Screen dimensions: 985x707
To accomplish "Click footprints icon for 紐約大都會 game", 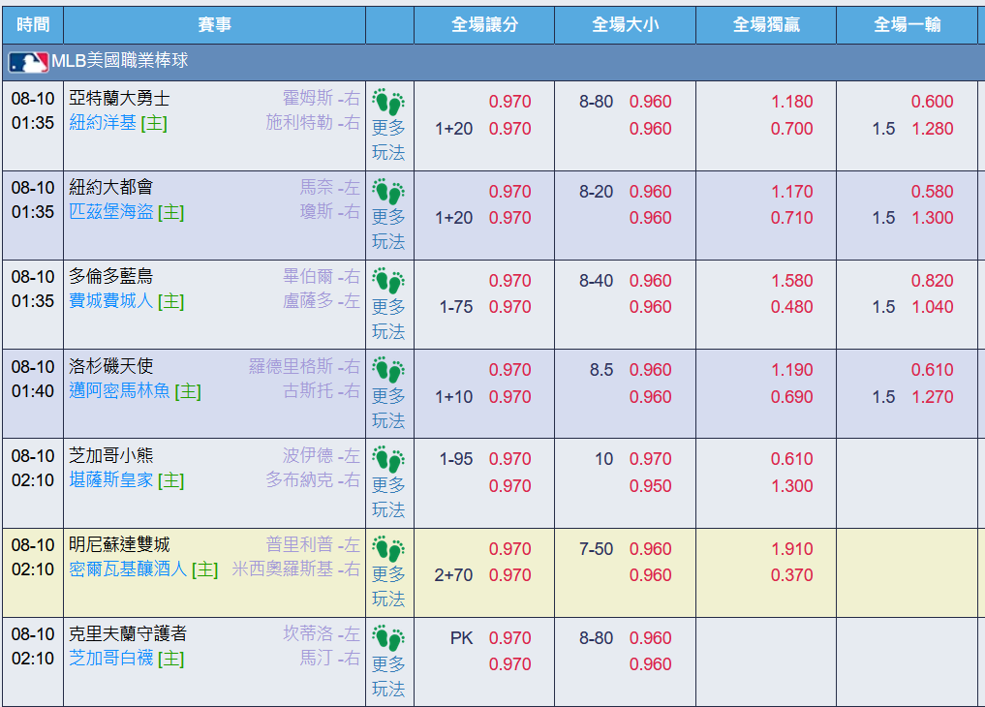I will [x=388, y=192].
